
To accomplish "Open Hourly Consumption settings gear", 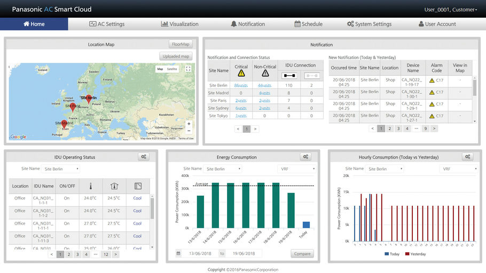I will 467,157.
